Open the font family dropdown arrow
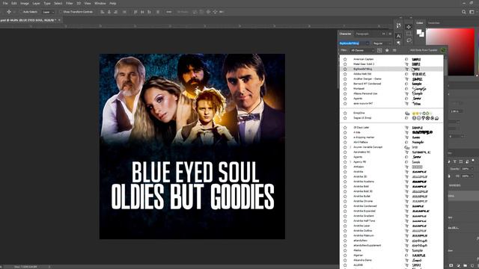 [x=367, y=43]
